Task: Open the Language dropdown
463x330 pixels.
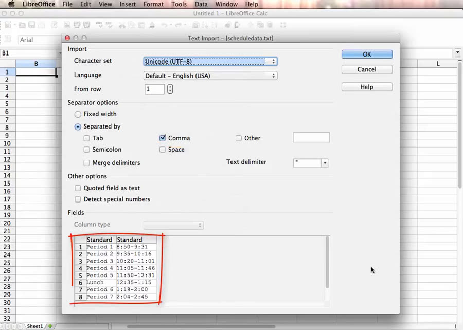Action: (x=210, y=76)
